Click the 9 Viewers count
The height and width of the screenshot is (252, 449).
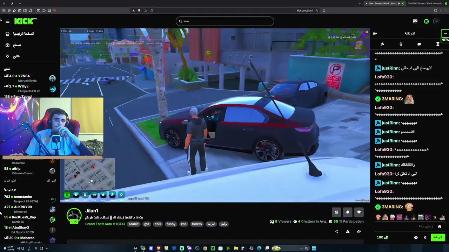pyautogui.click(x=281, y=222)
